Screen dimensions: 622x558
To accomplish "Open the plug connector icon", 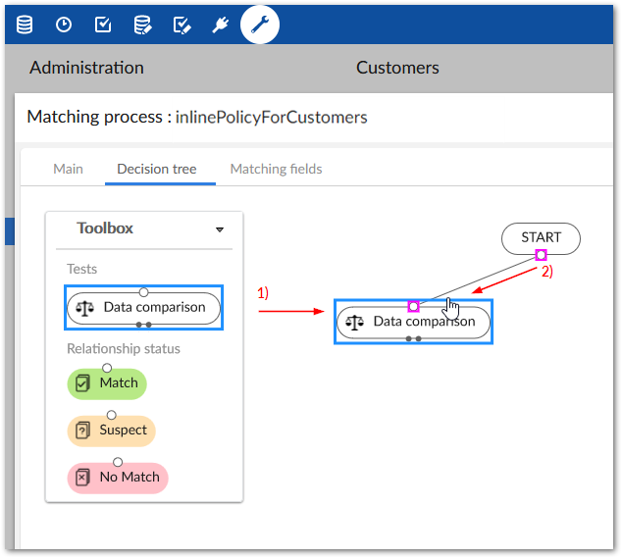I will pyautogui.click(x=221, y=25).
